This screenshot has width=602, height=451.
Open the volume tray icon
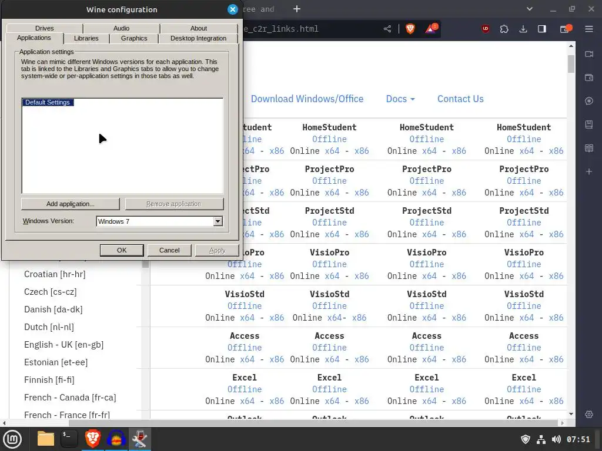tap(556, 439)
